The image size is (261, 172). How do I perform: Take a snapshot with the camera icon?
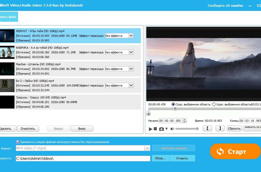coord(161,129)
